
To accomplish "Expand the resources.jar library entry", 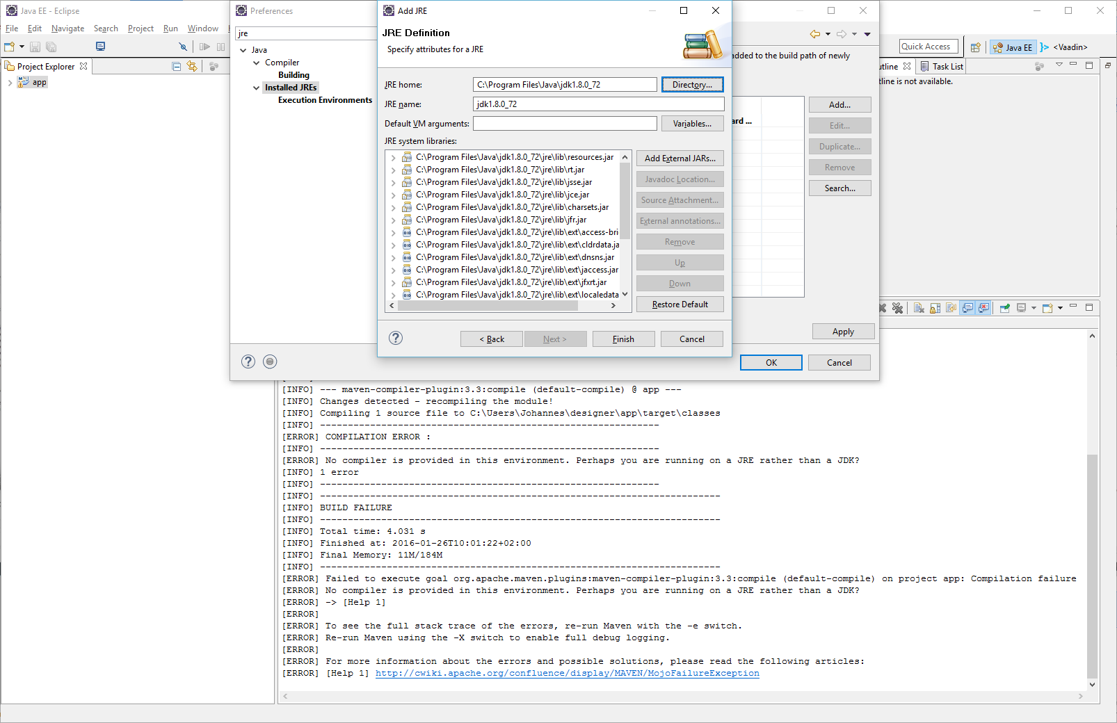I will tap(393, 158).
